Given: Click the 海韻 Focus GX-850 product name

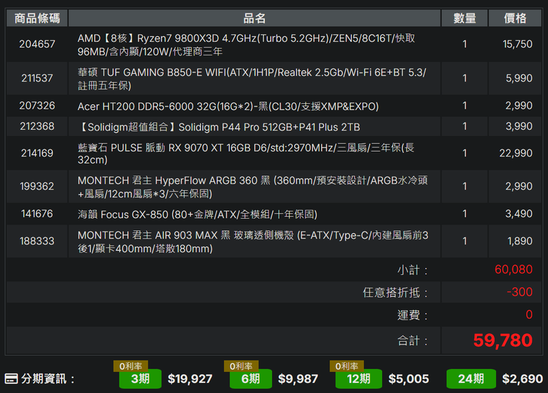Looking at the screenshot, I should [x=197, y=214].
